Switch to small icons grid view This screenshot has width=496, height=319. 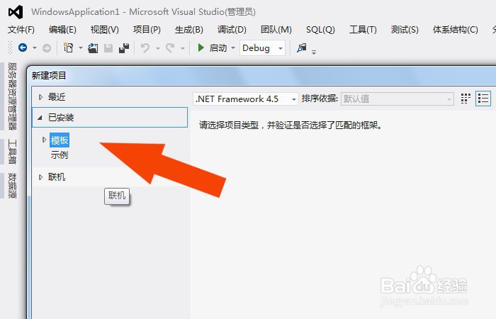coord(466,99)
